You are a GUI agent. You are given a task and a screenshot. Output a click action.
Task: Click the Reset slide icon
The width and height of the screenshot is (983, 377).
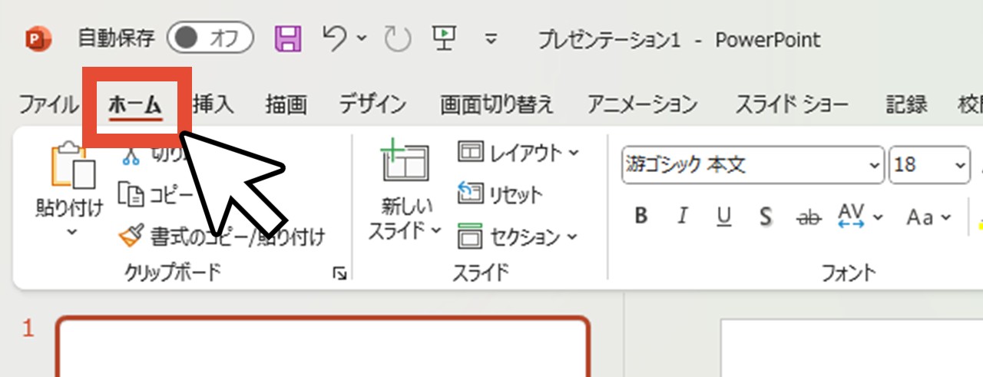coord(469,193)
